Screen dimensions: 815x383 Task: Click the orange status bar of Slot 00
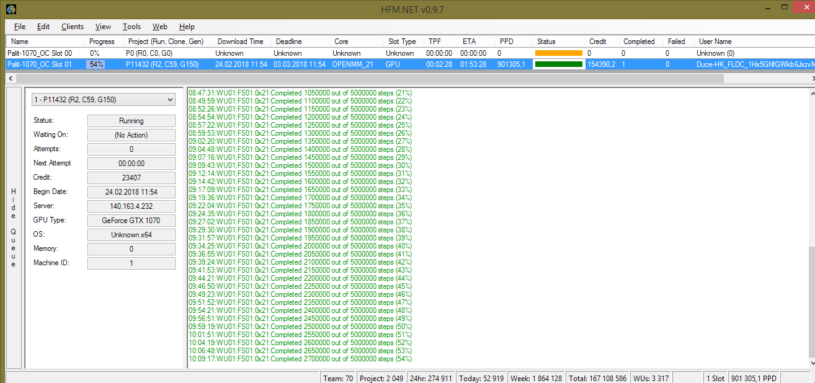(x=559, y=53)
